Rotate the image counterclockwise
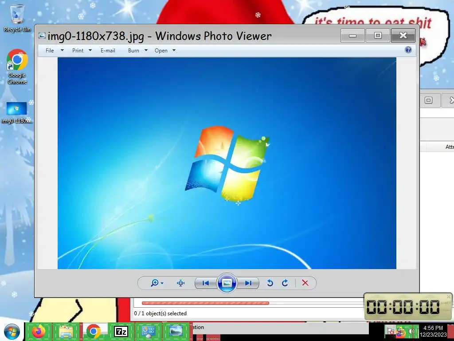 pyautogui.click(x=270, y=283)
